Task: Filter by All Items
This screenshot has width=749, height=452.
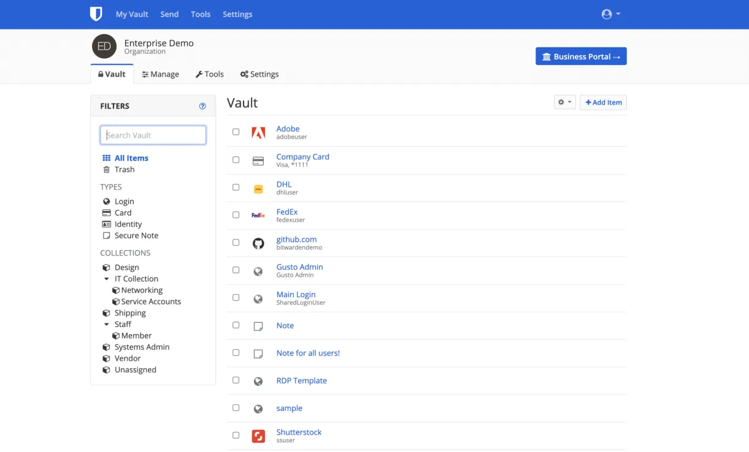Action: tap(131, 158)
